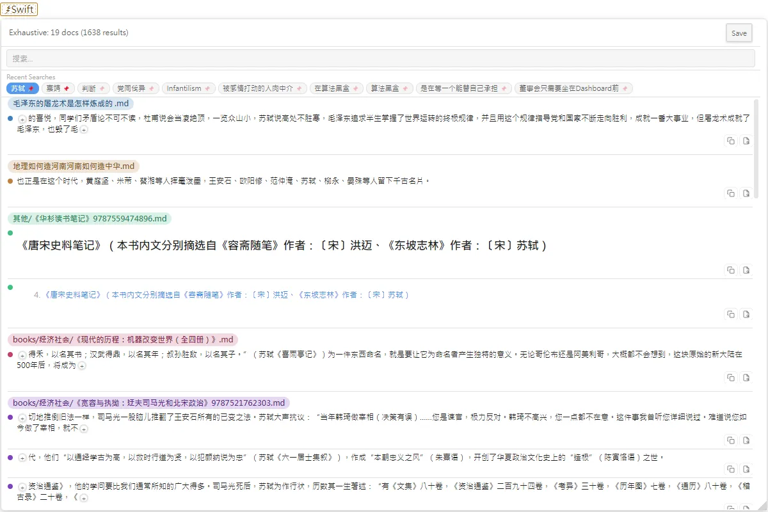Pin the 在算法黑盒 recent search
The height and width of the screenshot is (512, 768).
[x=355, y=88]
